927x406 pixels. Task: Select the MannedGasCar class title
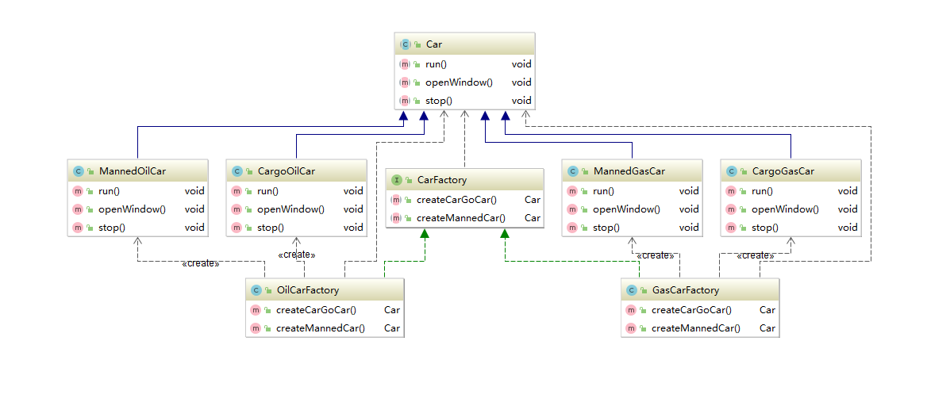click(629, 171)
